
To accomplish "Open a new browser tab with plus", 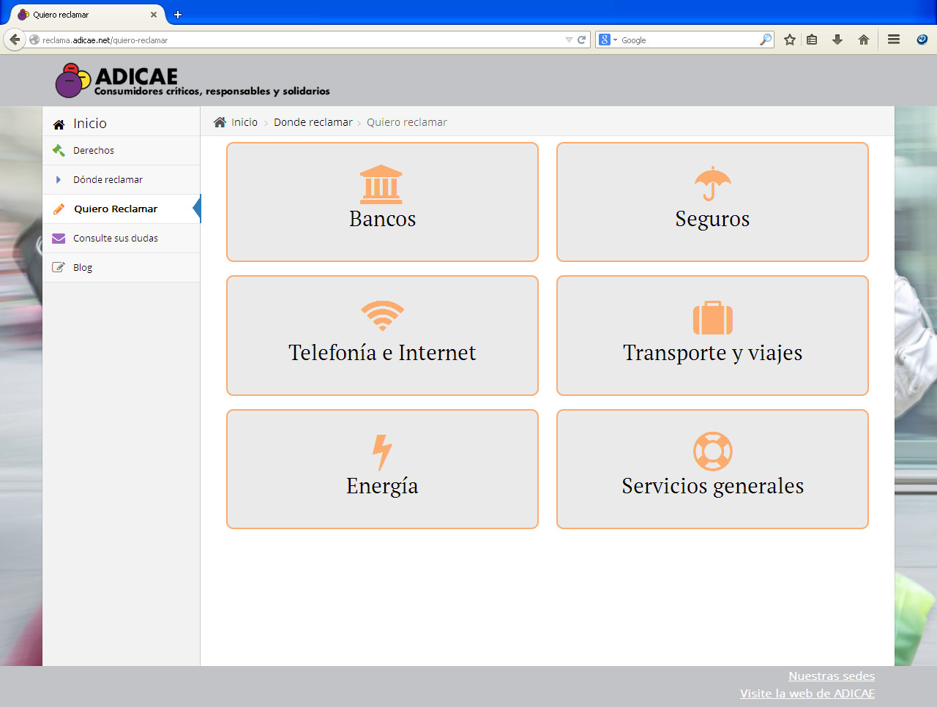I will click(x=177, y=15).
